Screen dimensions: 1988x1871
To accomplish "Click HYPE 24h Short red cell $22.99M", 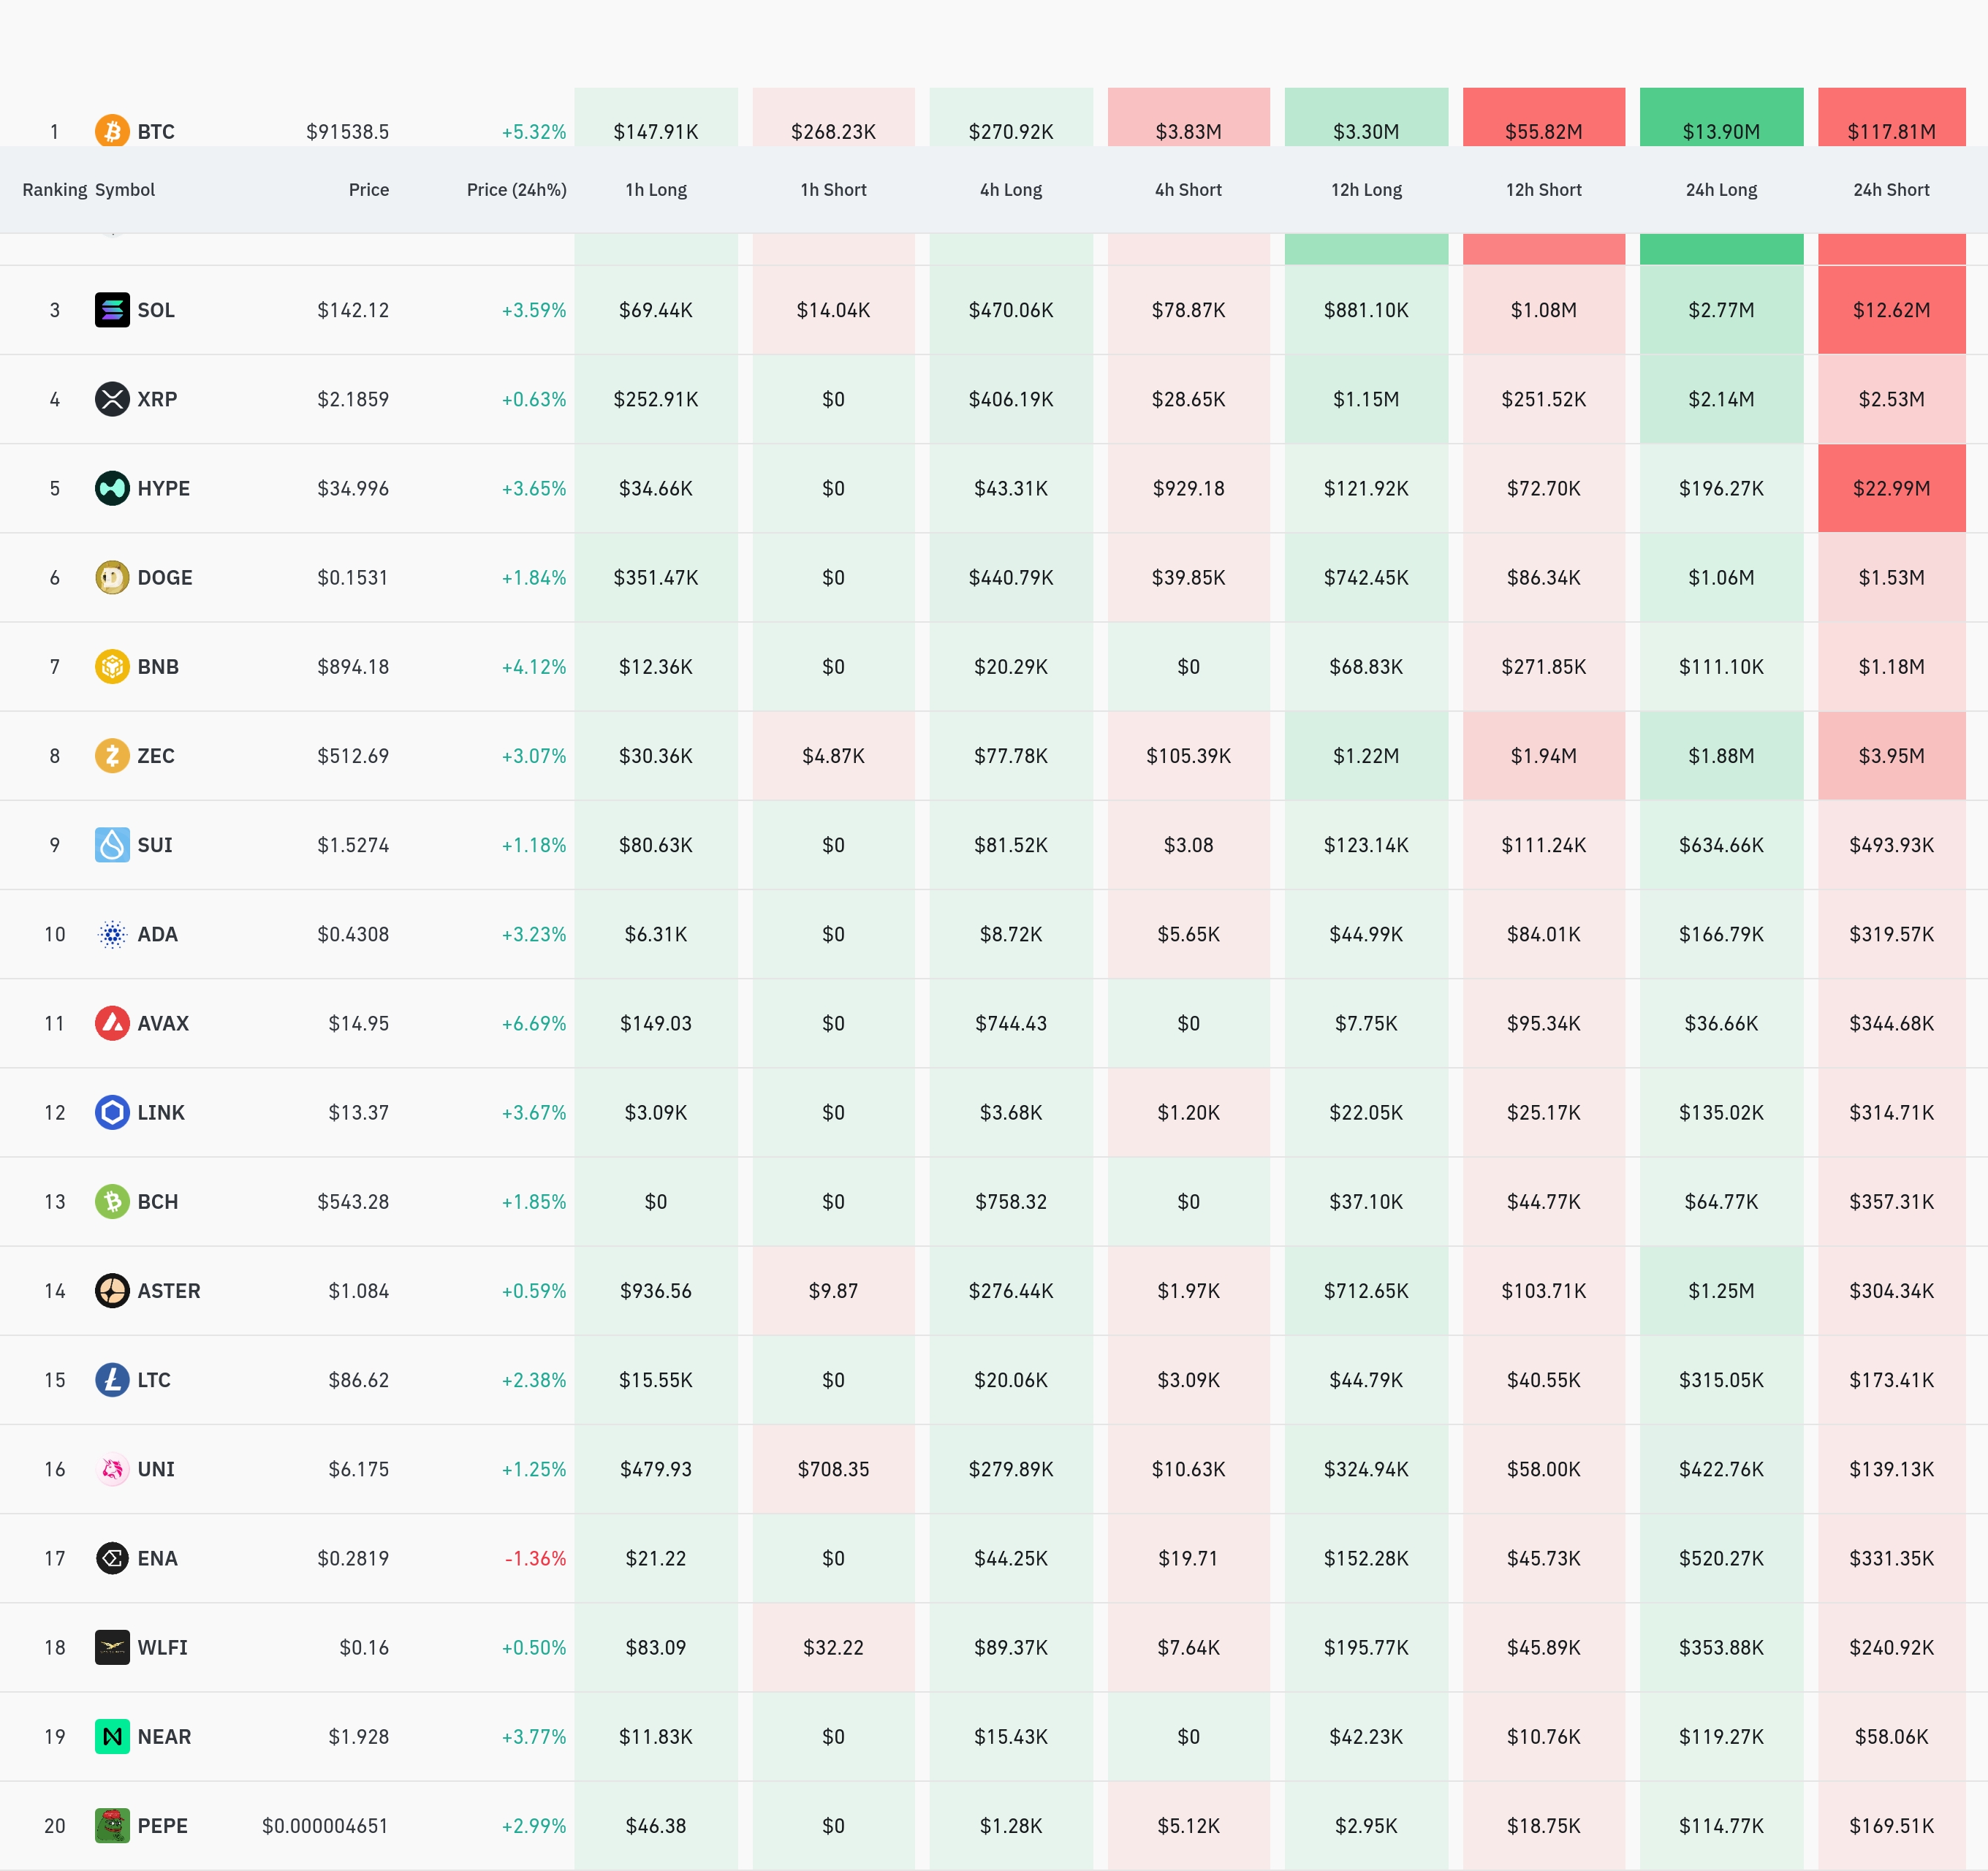I will [1890, 488].
